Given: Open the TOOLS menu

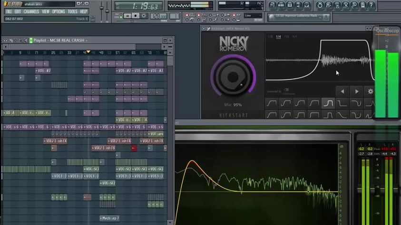Looking at the screenshot, I should click(72, 11).
